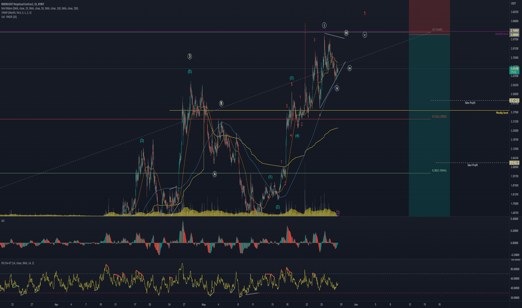Click the 3.00000 price on axis
Screen dimensions: 522x308
pos(514,21)
